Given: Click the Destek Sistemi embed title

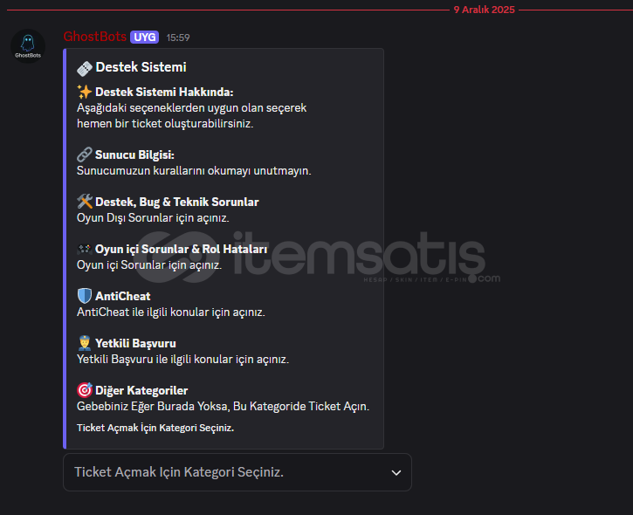Looking at the screenshot, I should coord(141,67).
